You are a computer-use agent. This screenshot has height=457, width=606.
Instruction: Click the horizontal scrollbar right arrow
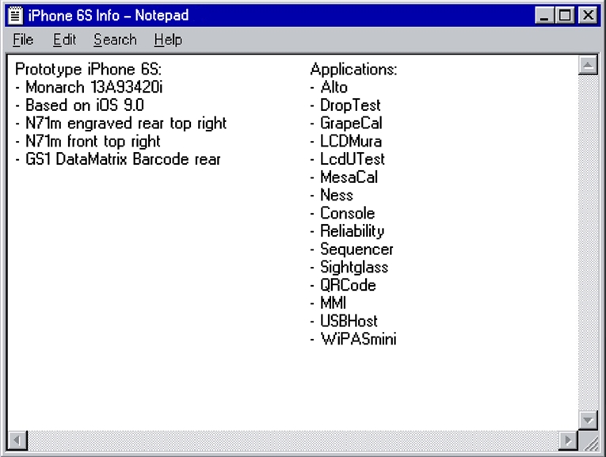568,440
